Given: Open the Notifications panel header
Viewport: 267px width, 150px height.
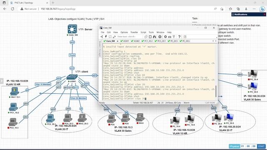Looking at the screenshot, I should point(249,15).
